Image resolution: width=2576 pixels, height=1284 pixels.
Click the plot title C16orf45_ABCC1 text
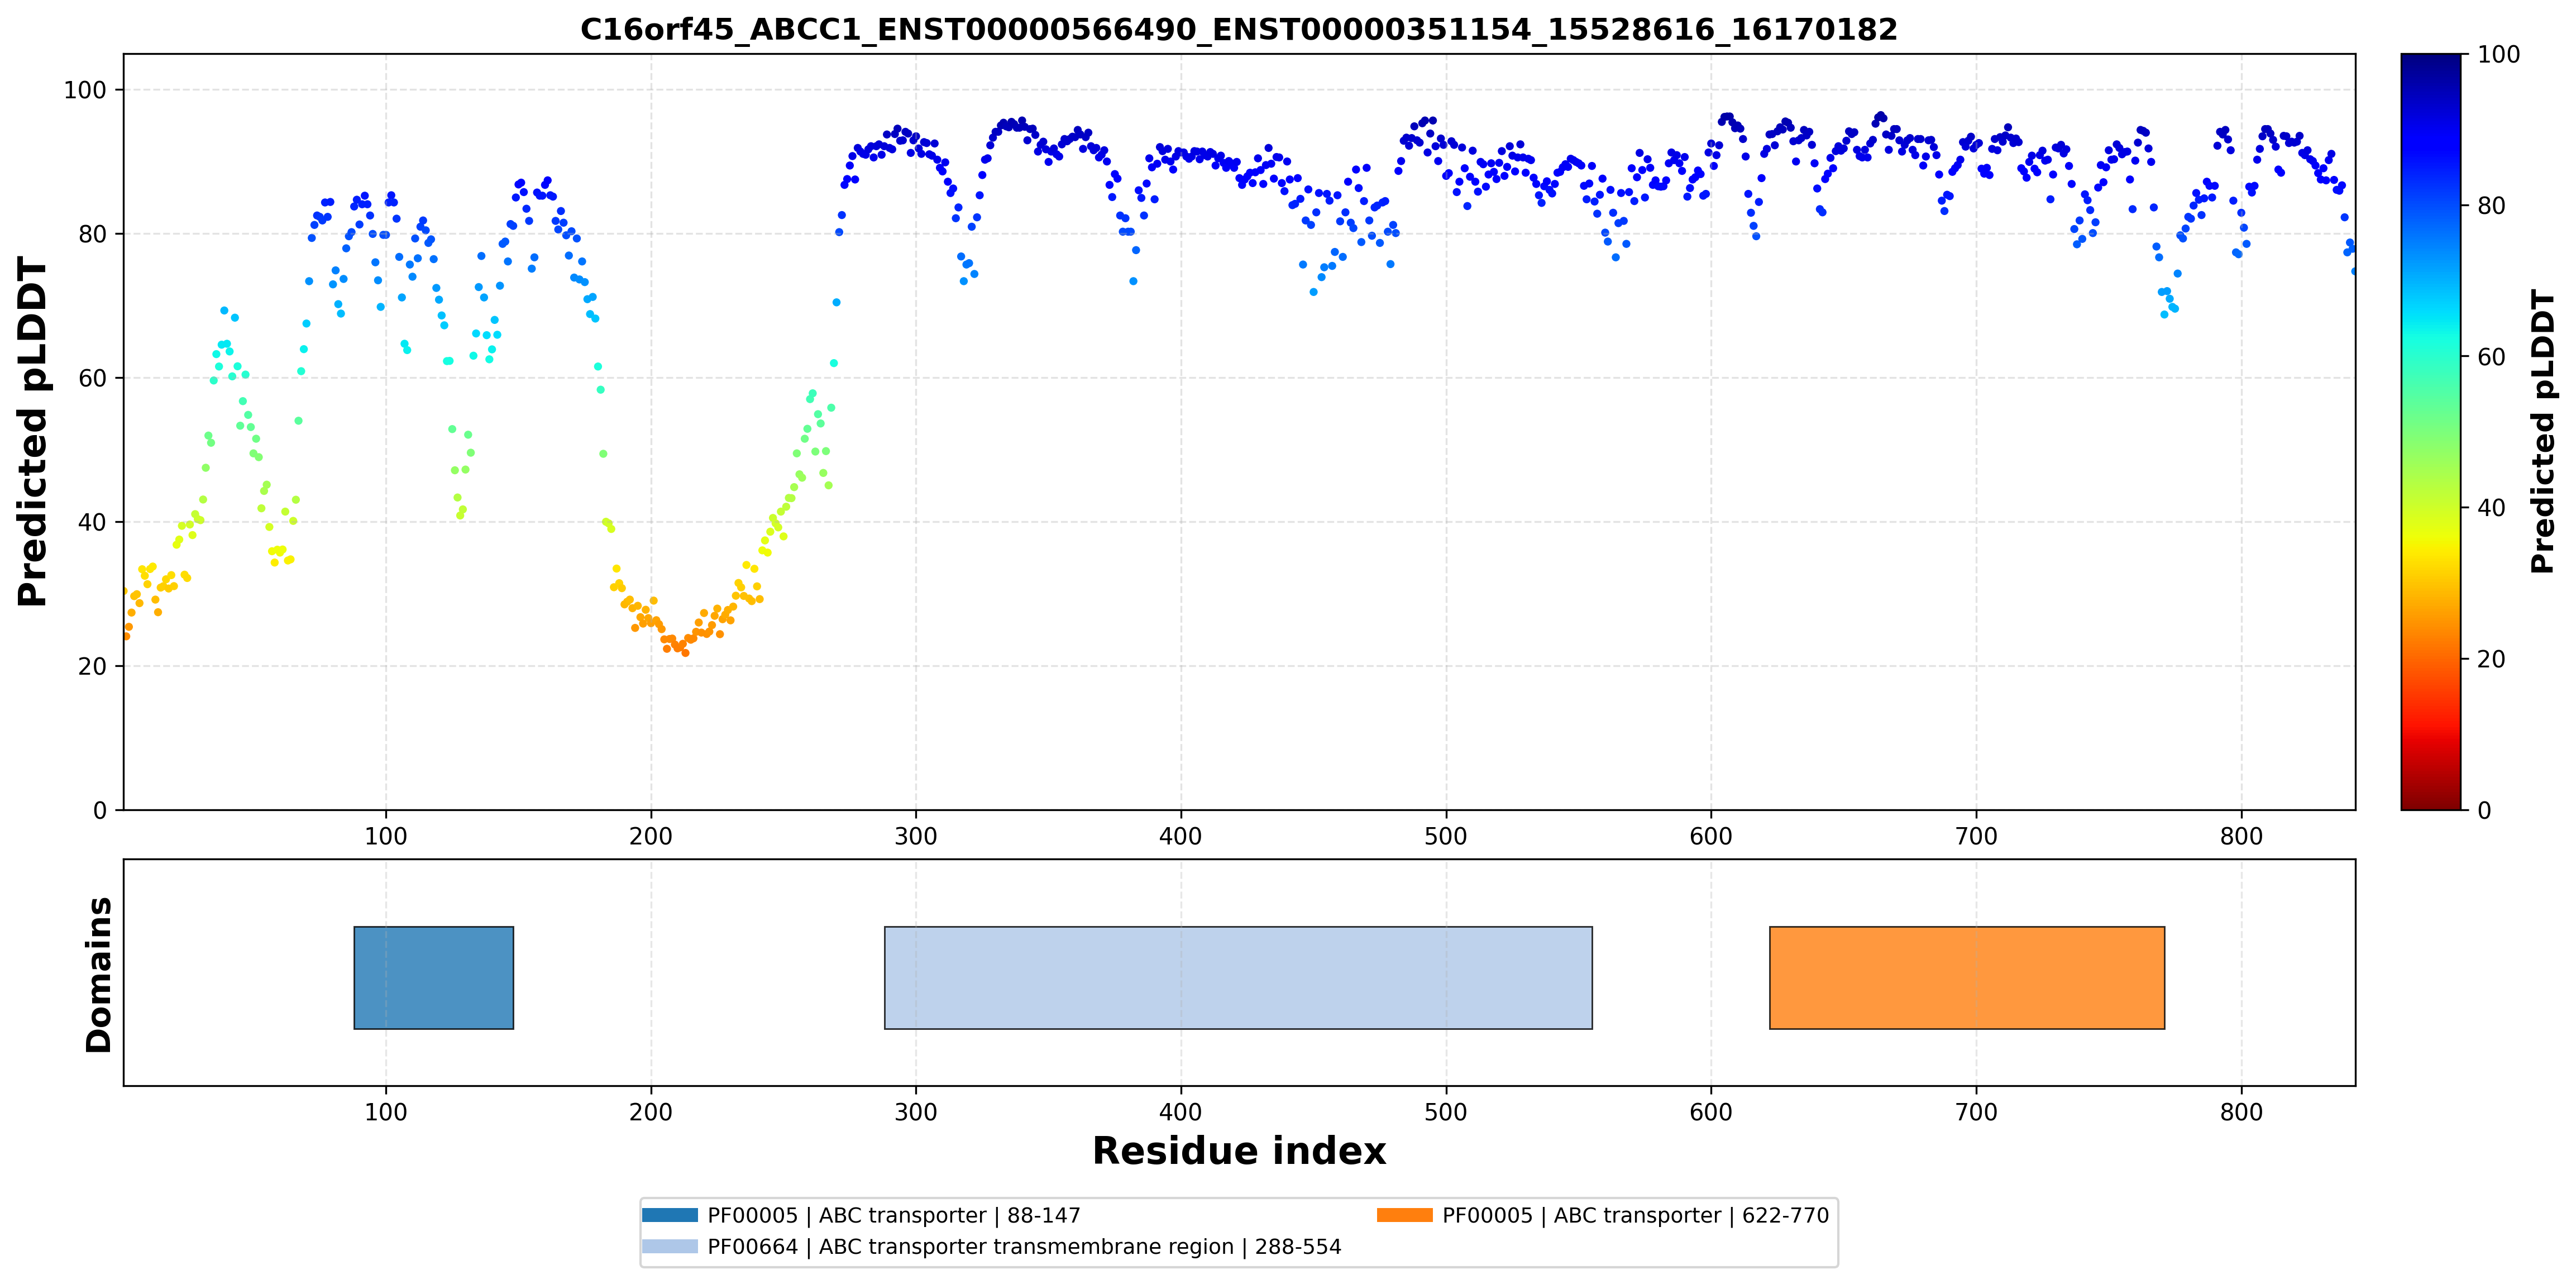coord(1238,29)
